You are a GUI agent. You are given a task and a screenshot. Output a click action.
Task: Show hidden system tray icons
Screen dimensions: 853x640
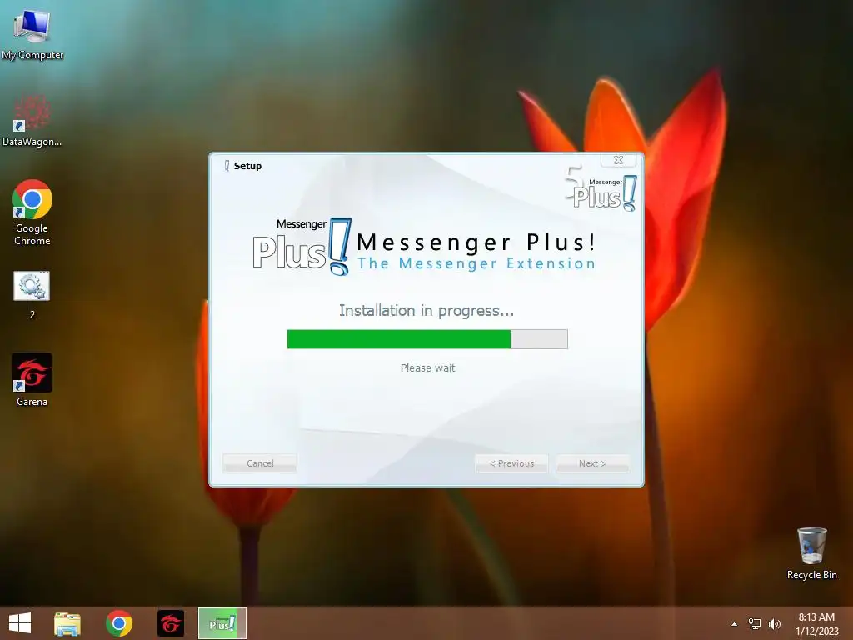[x=735, y=624]
